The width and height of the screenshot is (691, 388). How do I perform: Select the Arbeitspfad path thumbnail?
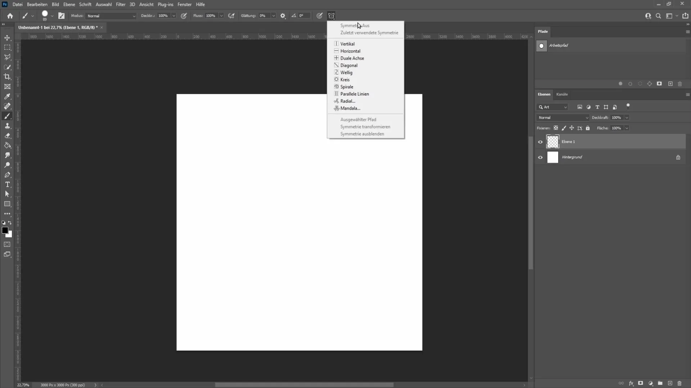(541, 46)
